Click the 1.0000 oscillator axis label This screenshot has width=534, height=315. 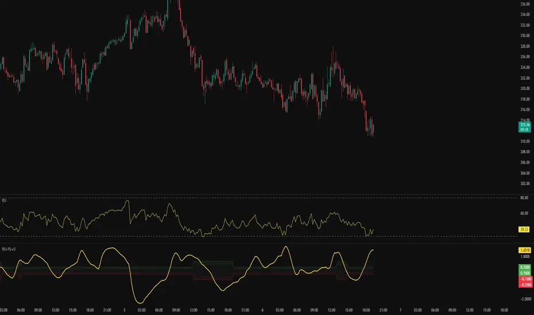point(525,257)
